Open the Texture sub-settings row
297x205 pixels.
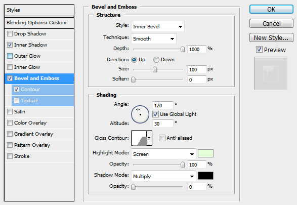[43, 101]
